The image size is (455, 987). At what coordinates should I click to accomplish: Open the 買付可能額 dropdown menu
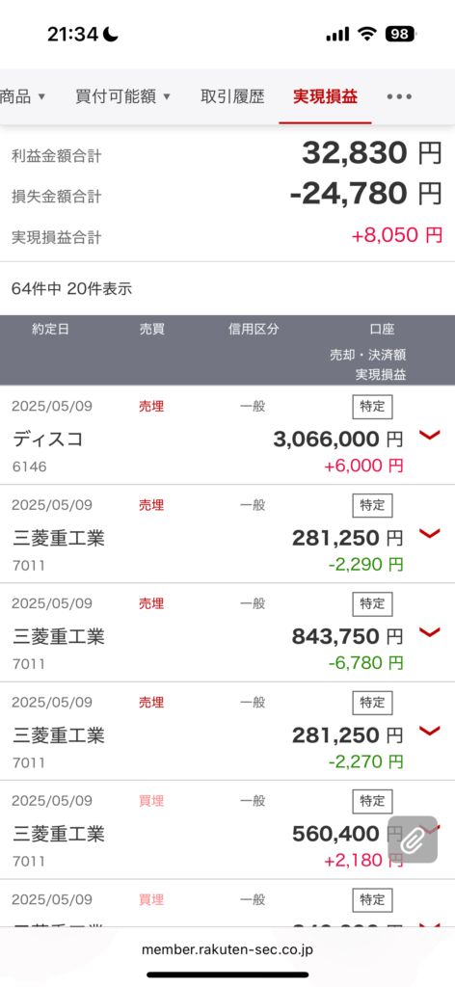pos(123,97)
